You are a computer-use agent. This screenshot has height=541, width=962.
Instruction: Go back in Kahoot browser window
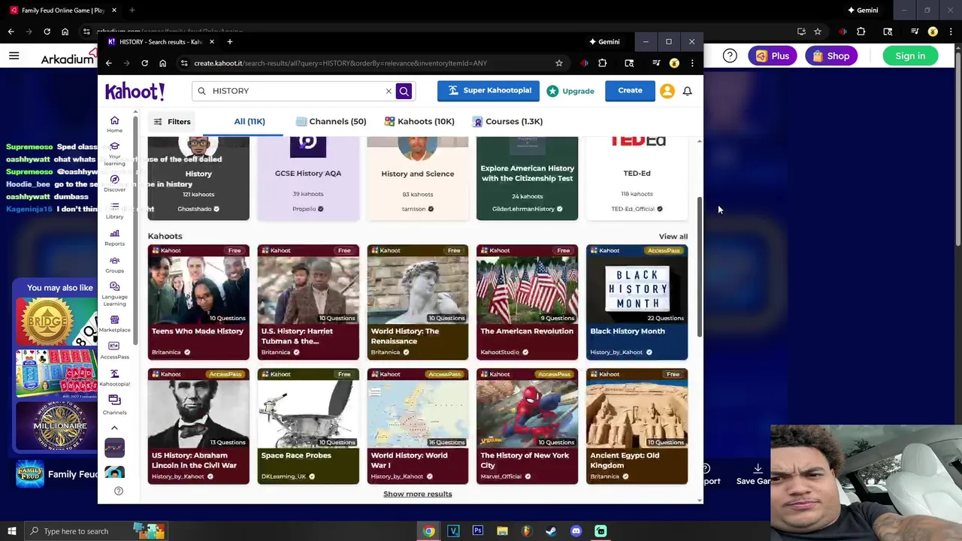tap(108, 63)
